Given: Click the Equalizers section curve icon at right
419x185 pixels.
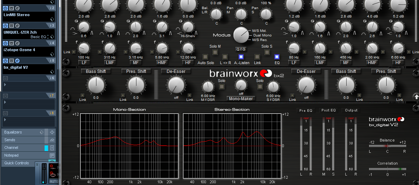Looking at the screenshot, I should point(52,132).
